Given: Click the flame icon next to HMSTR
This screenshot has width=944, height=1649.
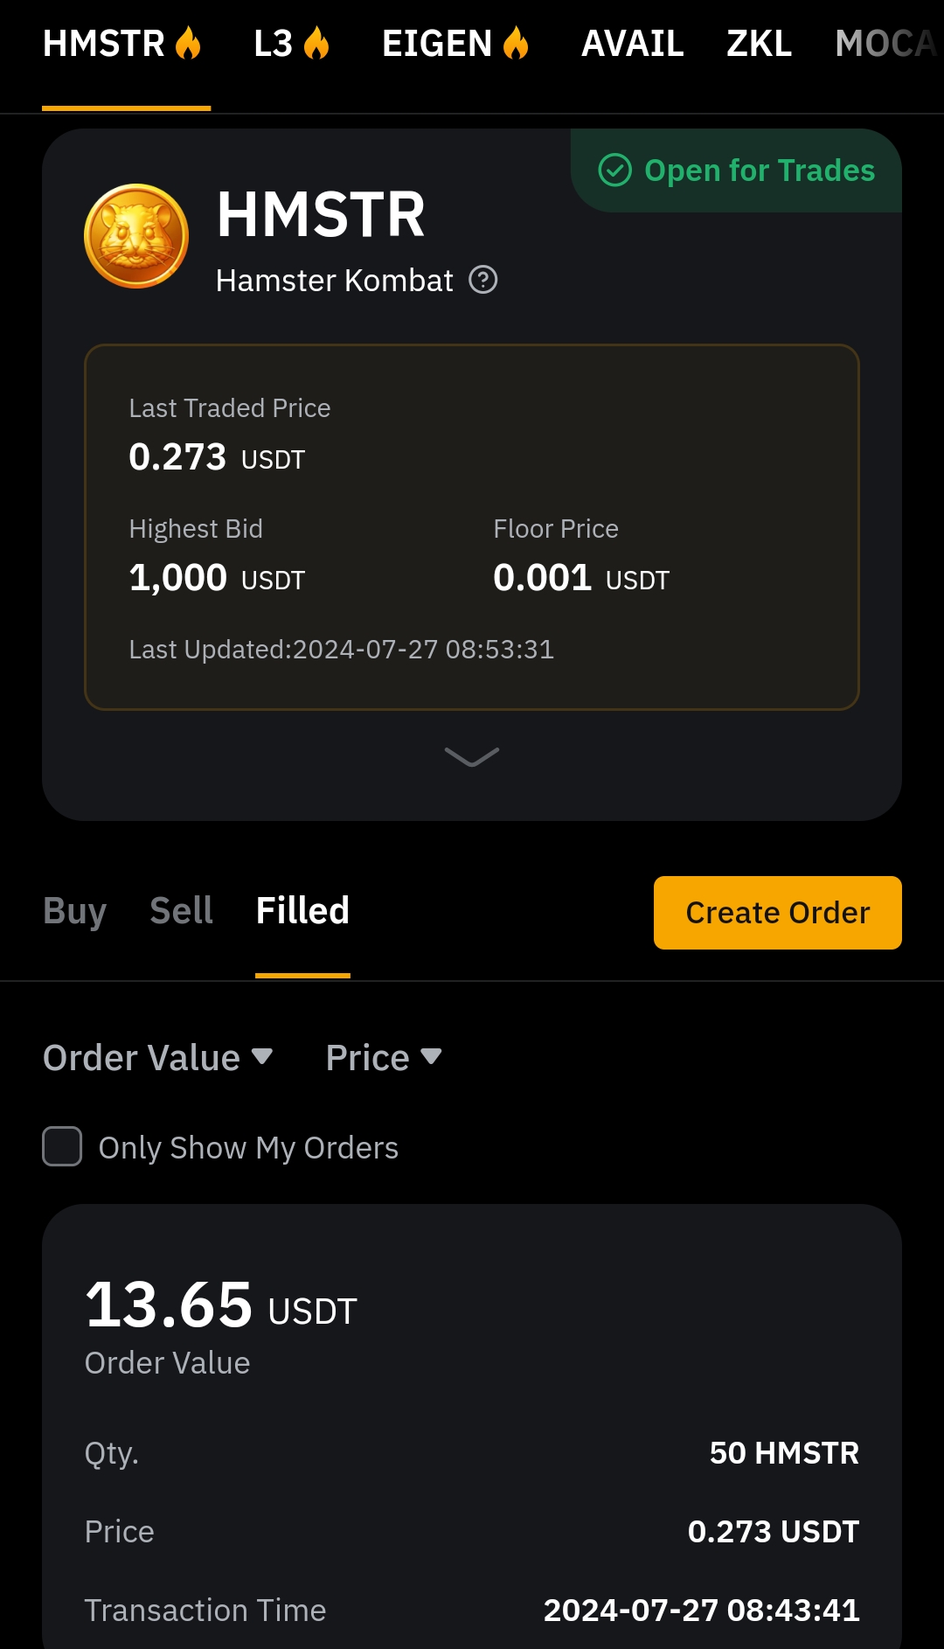Looking at the screenshot, I should (x=188, y=43).
